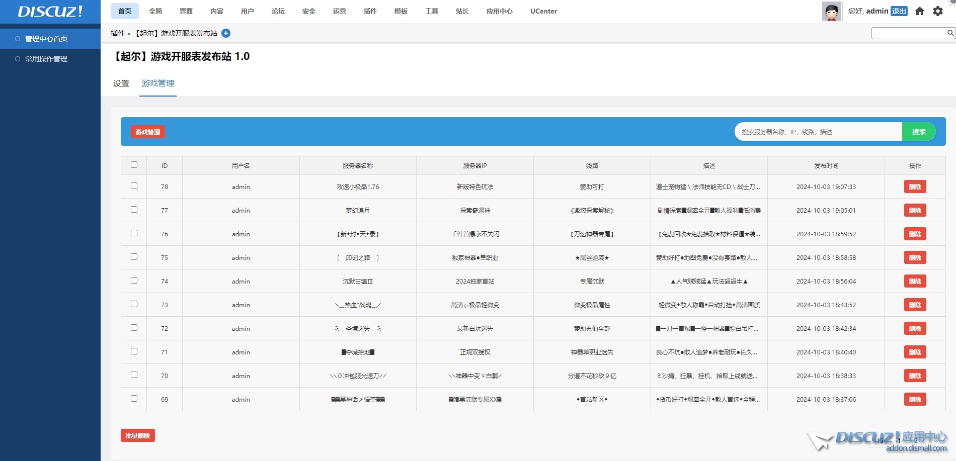This screenshot has height=461, width=956.
Task: Open the 安全 top menu
Action: point(309,11)
